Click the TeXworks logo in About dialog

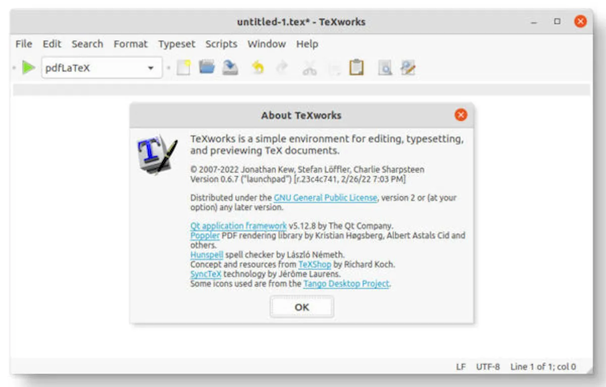pos(157,154)
